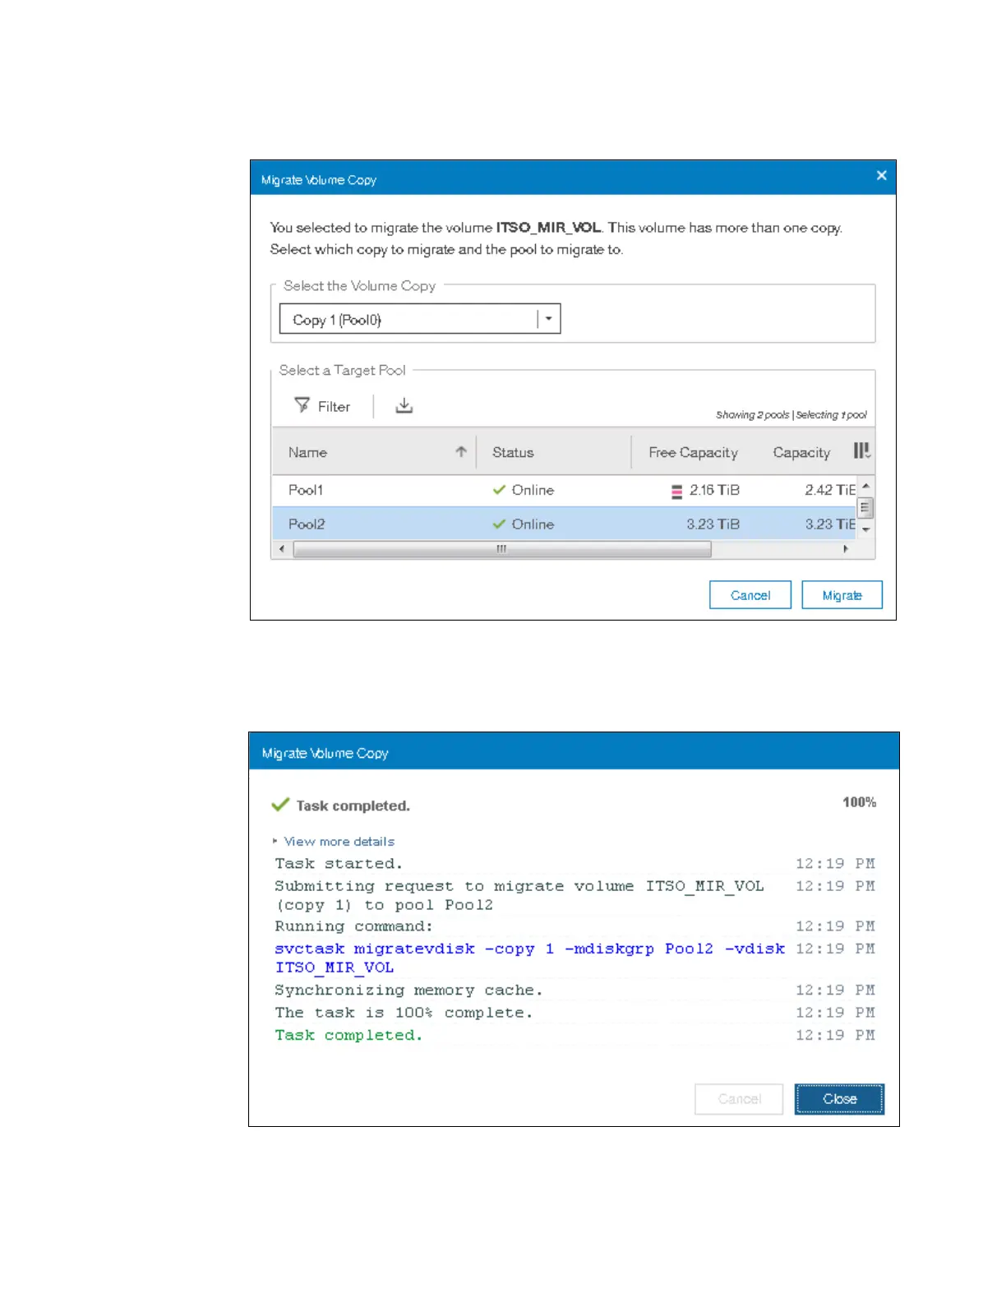Click the horizontal scroll left arrow
Image resolution: width=1006 pixels, height=1302 pixels.
282,549
